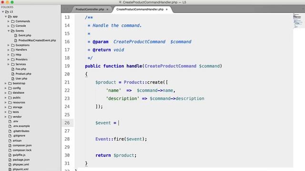Click the config folder icon
Screen dimensions: 305x171
(x=10, y=88)
